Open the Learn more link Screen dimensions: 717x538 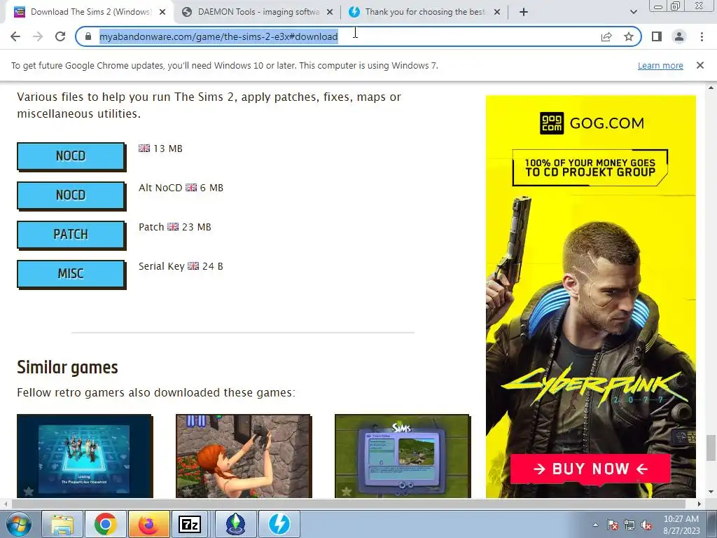[660, 65]
